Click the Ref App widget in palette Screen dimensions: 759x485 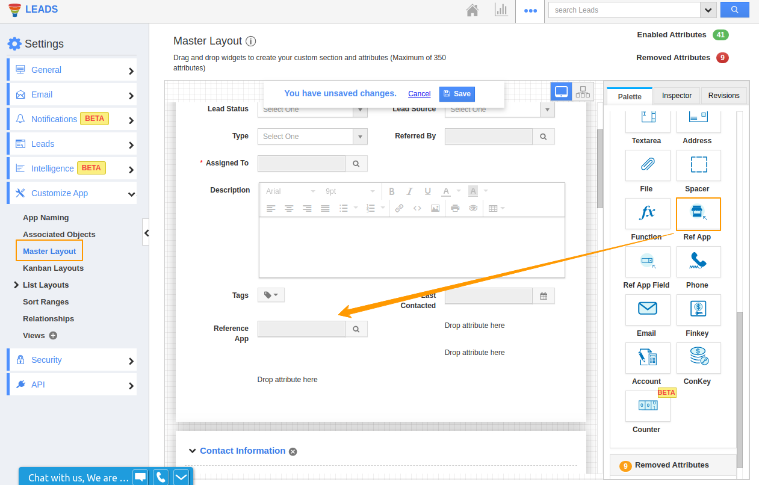pyautogui.click(x=698, y=214)
